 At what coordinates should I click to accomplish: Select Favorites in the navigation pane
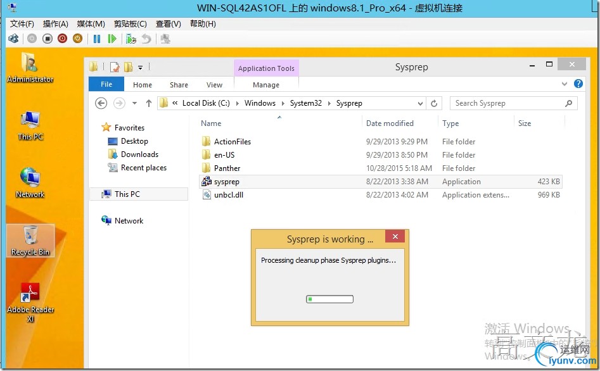pyautogui.click(x=123, y=127)
